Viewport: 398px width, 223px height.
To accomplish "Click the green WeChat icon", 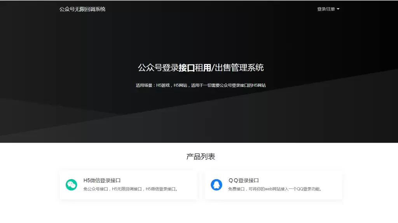I will (72, 185).
